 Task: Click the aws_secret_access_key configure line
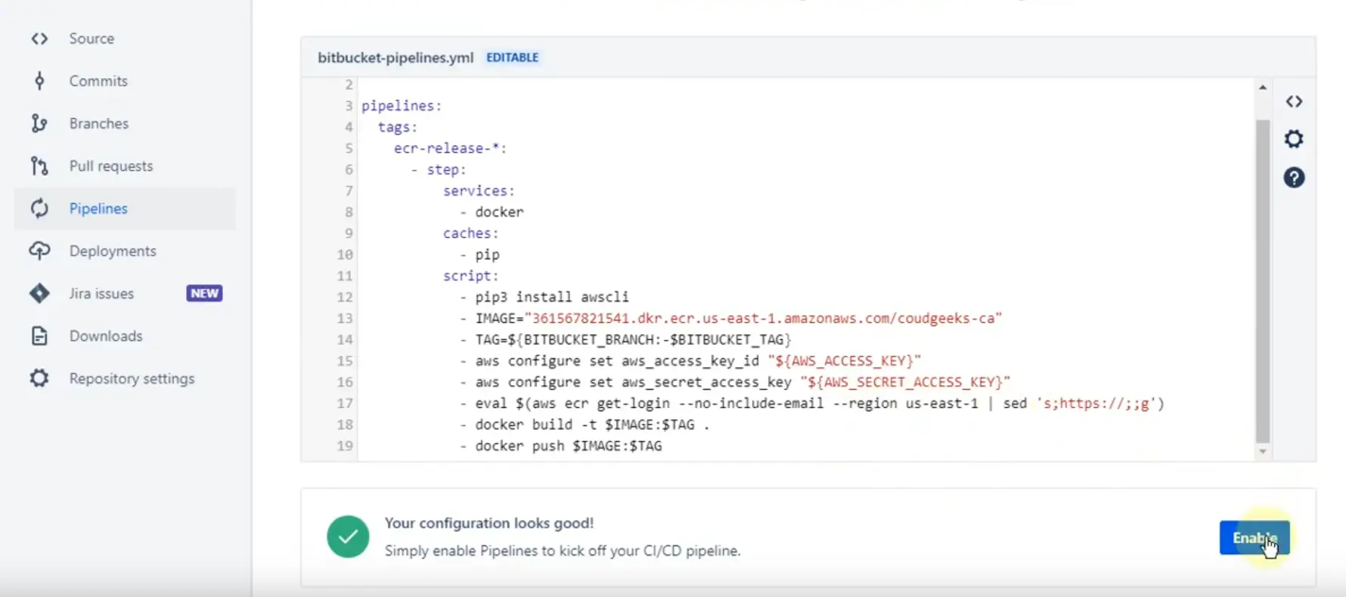click(x=735, y=382)
